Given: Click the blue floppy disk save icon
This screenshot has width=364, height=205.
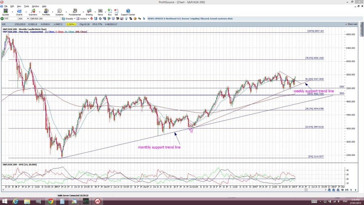Looking at the screenshot, I should pyautogui.click(x=96, y=19).
